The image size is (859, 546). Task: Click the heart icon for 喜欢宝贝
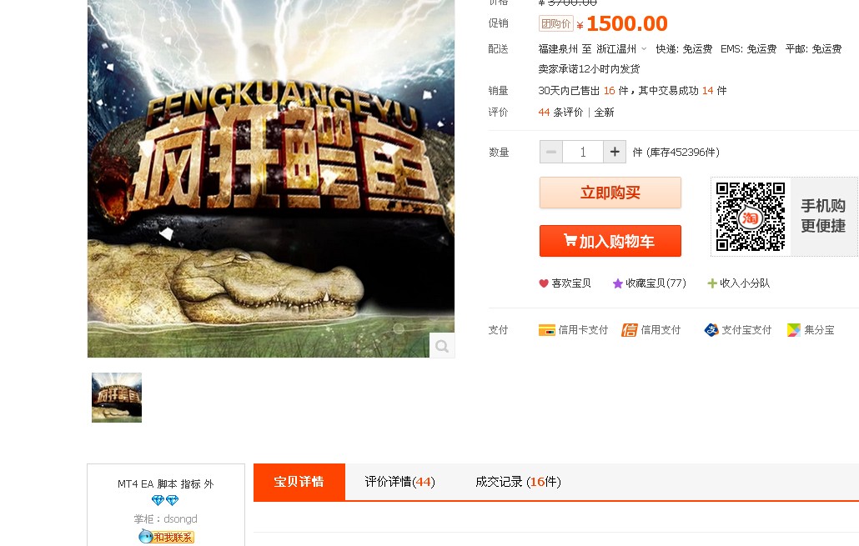click(544, 283)
